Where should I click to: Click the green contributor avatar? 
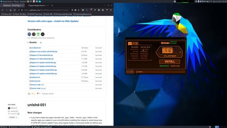pos(38,34)
